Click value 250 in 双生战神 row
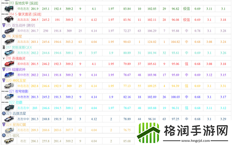 tap(46, 31)
